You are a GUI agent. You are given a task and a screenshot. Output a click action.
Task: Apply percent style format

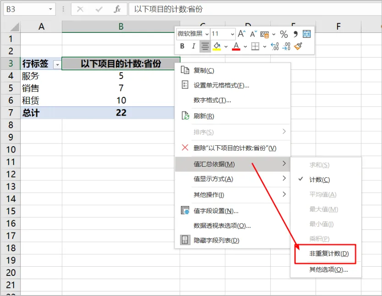click(x=284, y=34)
